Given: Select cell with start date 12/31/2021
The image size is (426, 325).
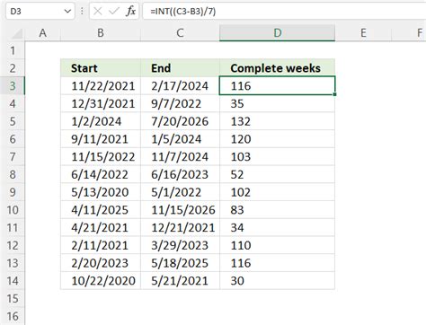Looking at the screenshot, I should 101,103.
